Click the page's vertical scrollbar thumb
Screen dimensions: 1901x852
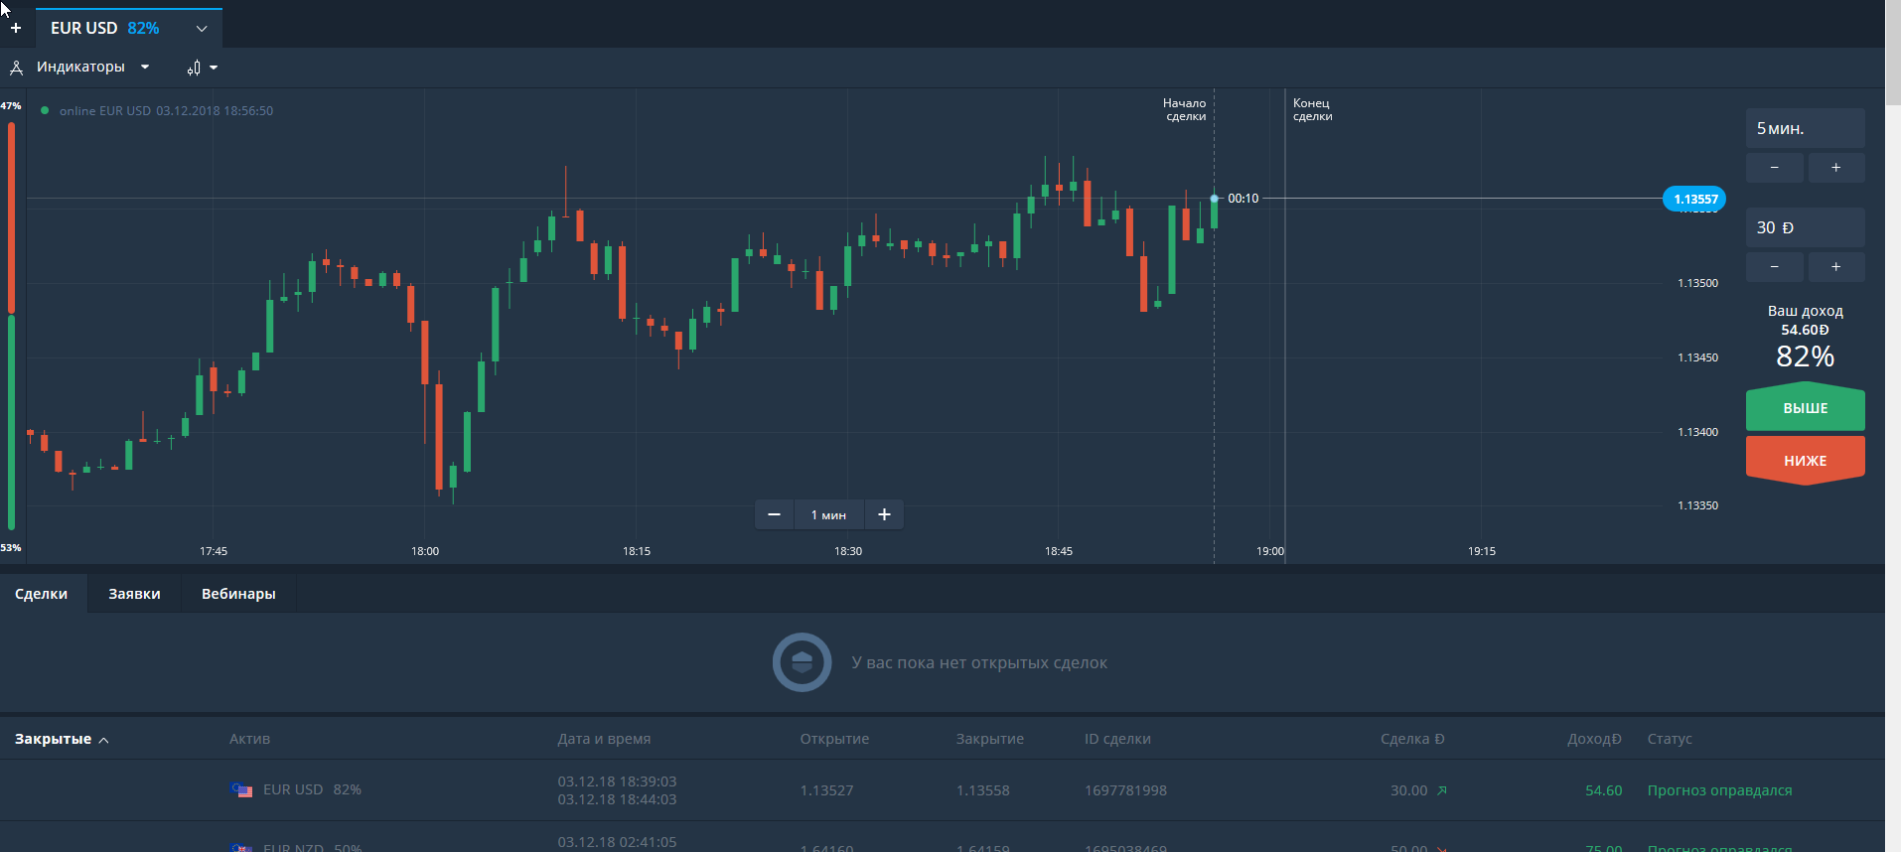(1893, 52)
